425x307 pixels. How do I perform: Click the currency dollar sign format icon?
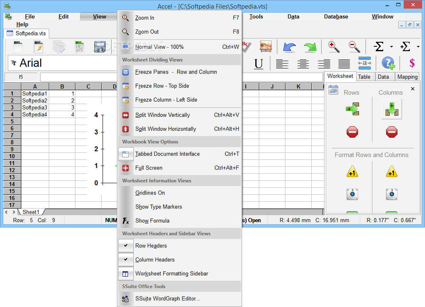tap(412, 63)
